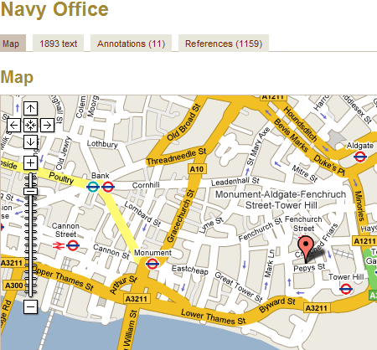
Task: Open the Annotations (11) tab
Action: point(131,44)
